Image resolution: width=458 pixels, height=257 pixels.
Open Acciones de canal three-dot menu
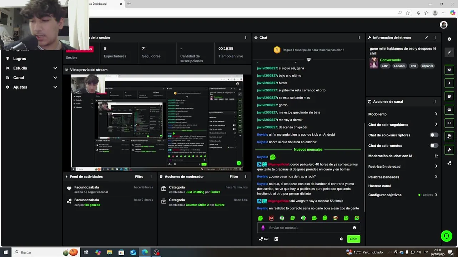(x=435, y=101)
